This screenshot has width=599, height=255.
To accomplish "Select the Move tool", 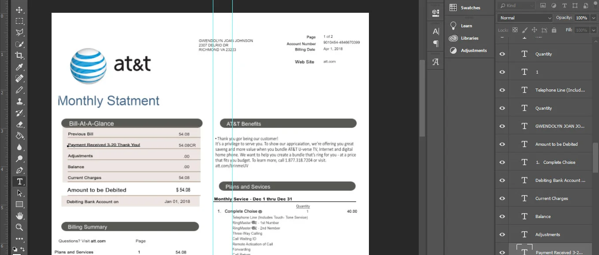I will click(x=19, y=10).
